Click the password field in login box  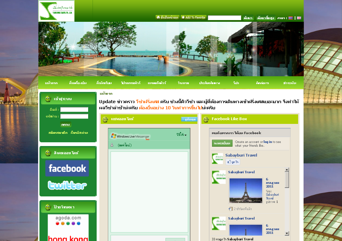coord(74,116)
